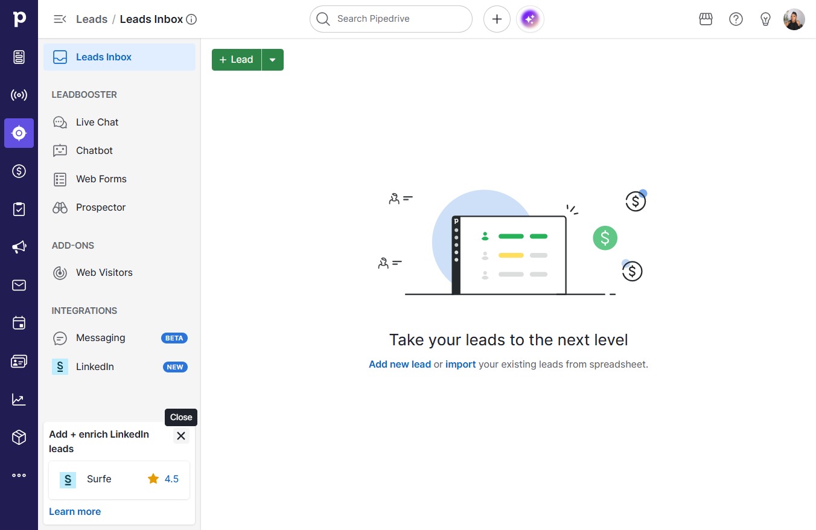
Task: Open the help question mark icon
Action: (736, 19)
